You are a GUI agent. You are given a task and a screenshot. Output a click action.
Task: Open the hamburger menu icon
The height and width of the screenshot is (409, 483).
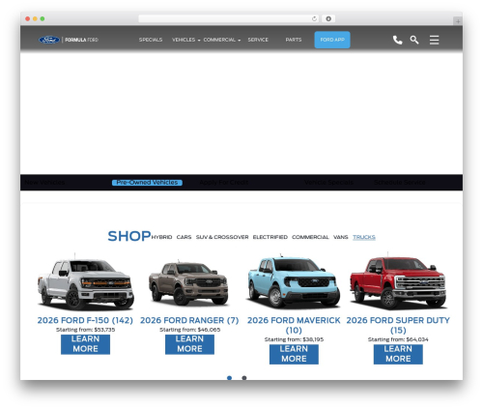434,40
